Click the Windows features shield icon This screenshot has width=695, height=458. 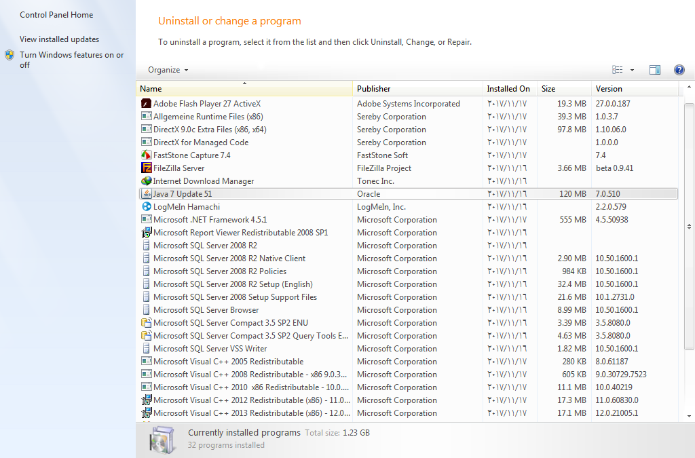click(10, 55)
